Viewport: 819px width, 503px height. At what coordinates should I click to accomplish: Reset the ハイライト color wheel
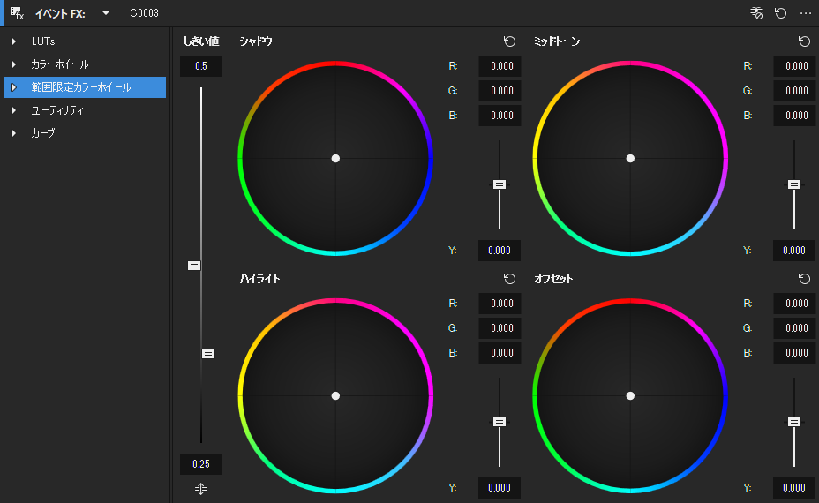click(509, 279)
